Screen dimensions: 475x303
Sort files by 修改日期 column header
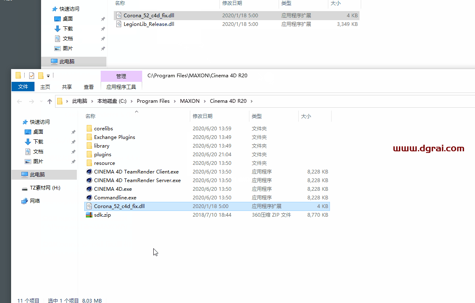[x=203, y=116]
